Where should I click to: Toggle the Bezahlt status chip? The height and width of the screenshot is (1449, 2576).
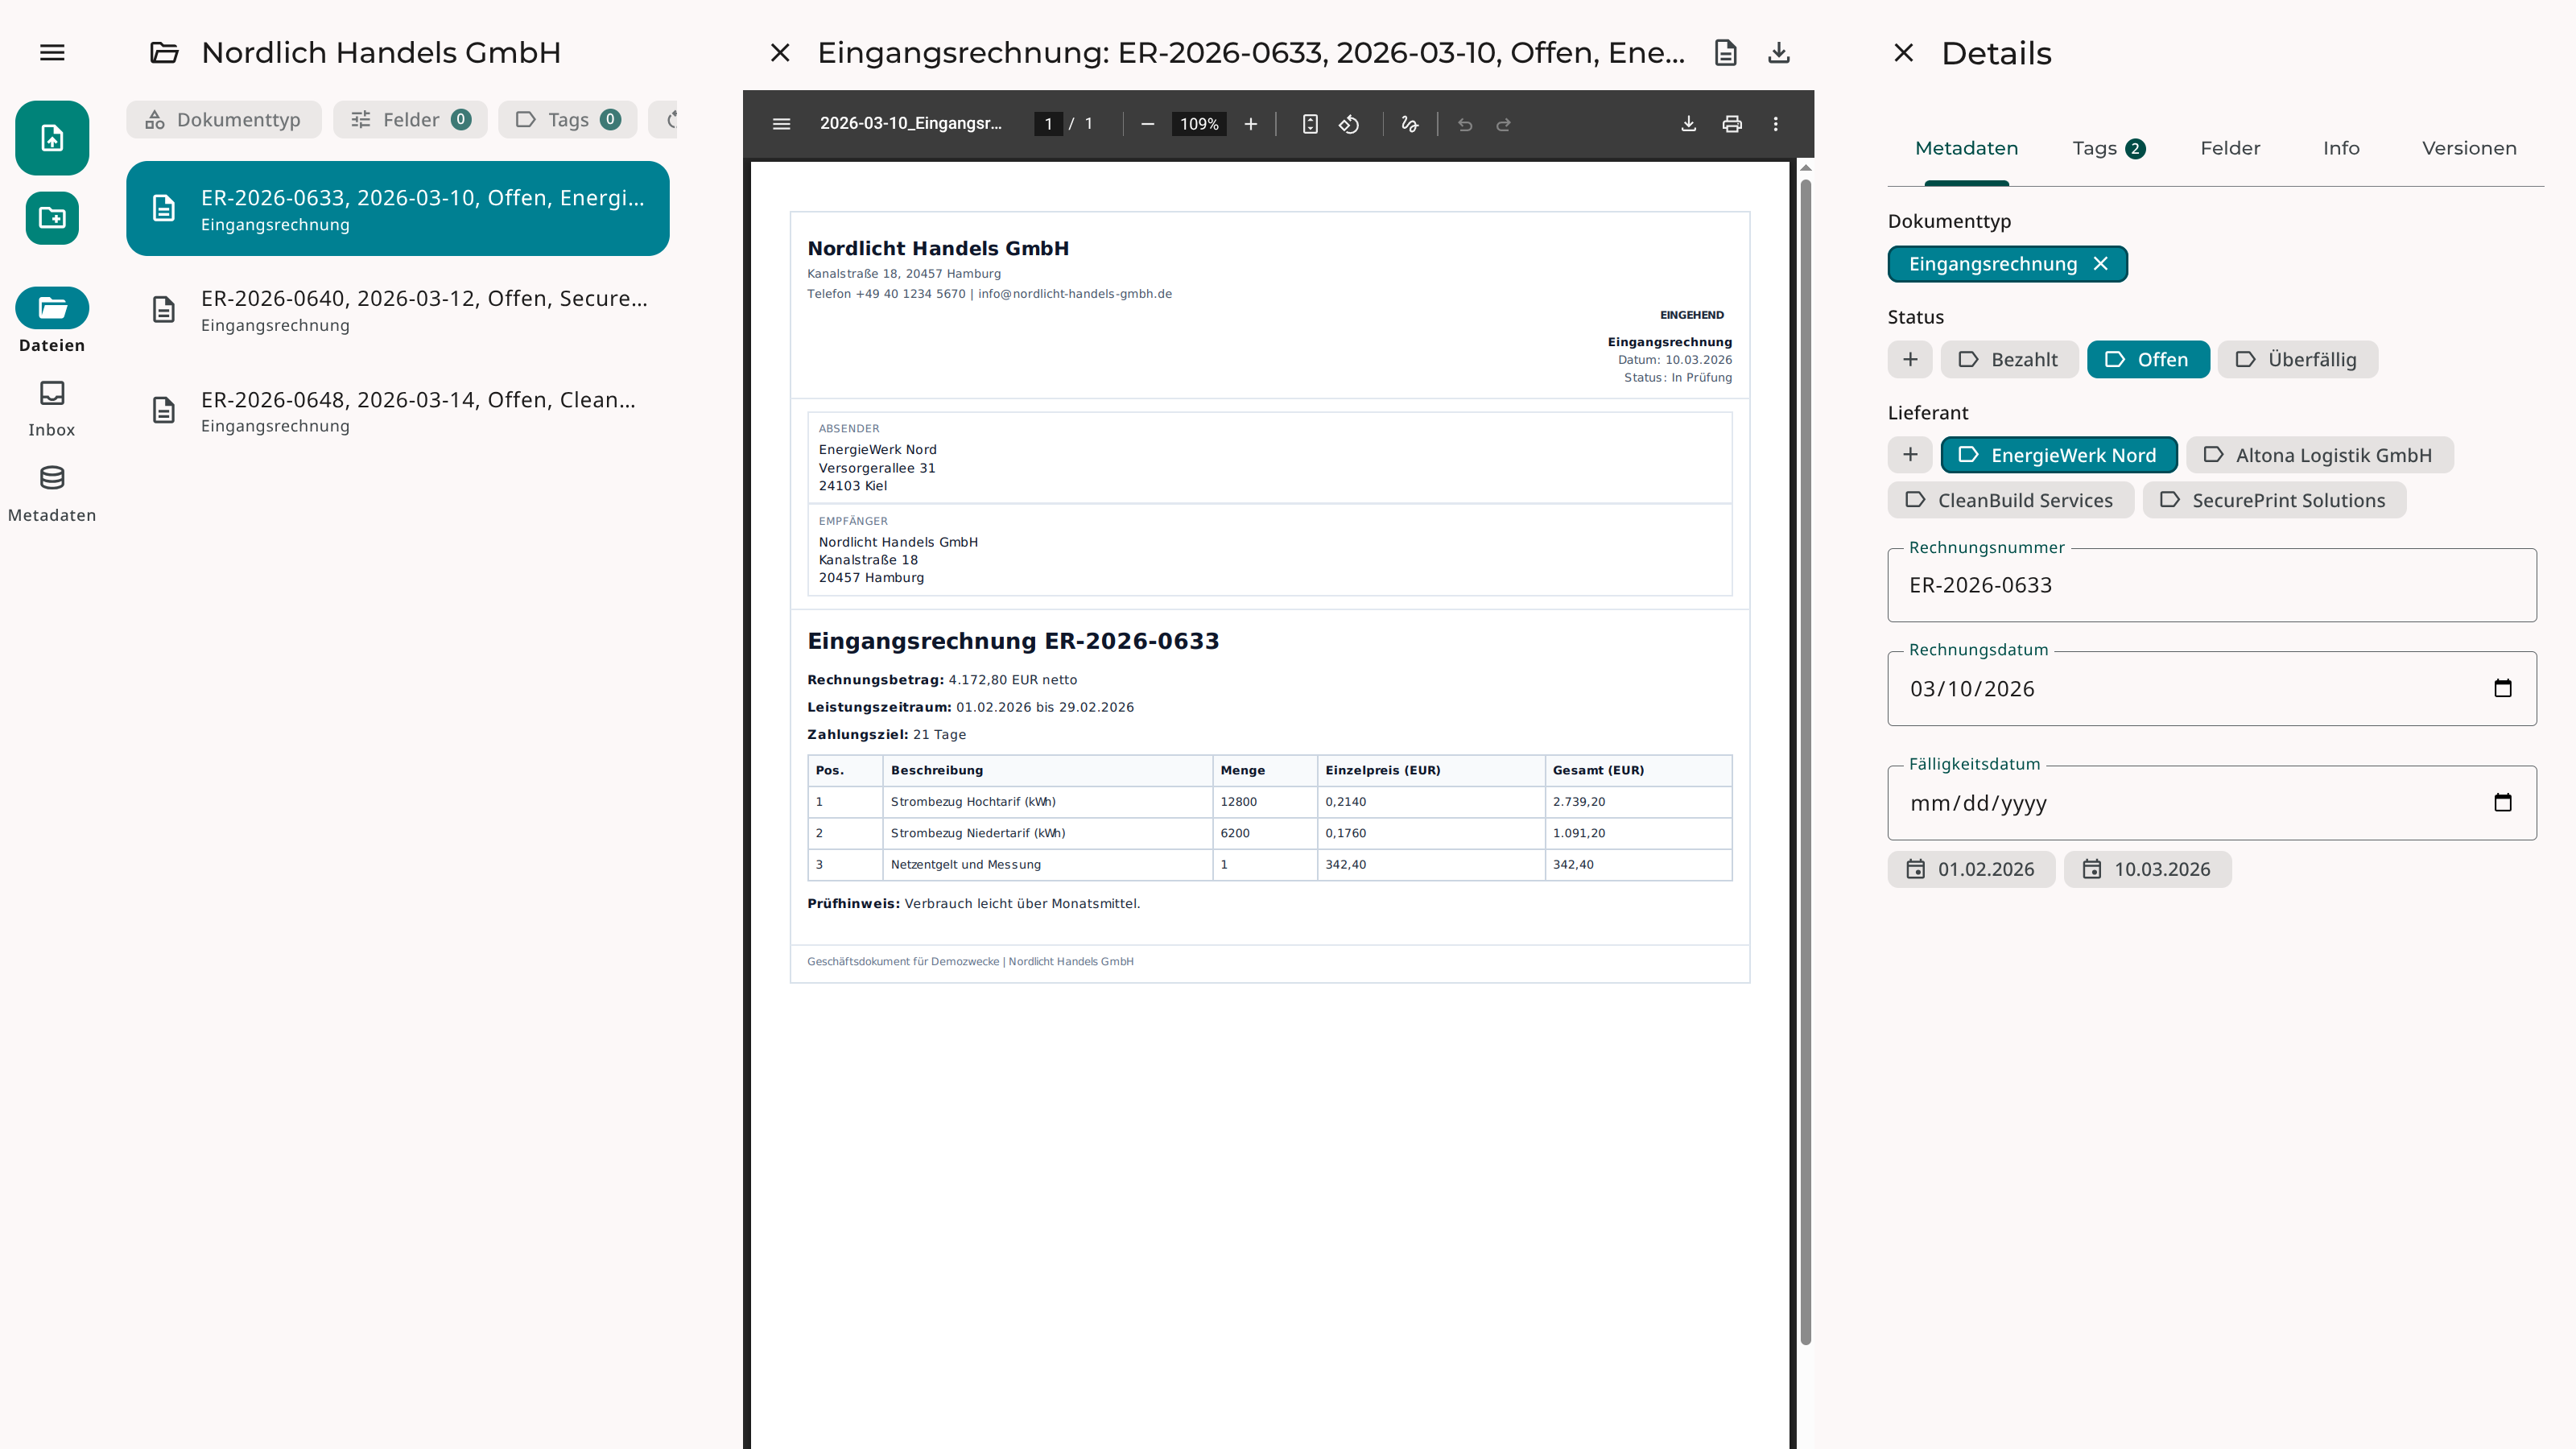2009,359
